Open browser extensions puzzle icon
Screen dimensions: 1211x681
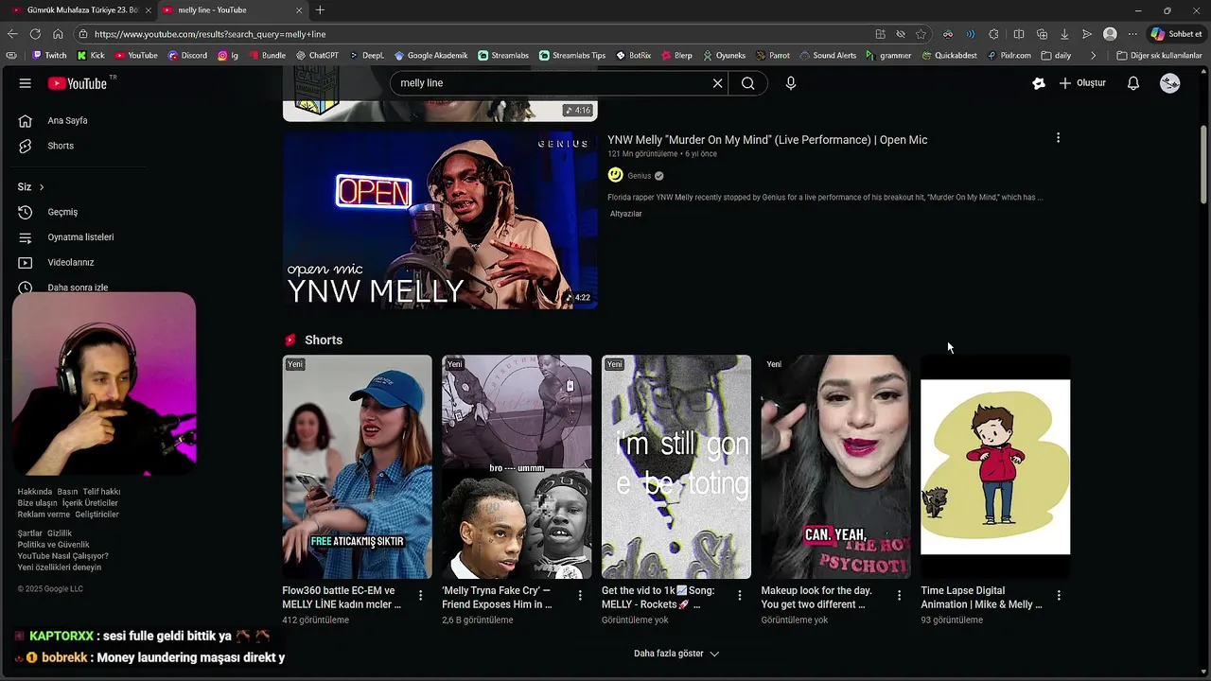pyautogui.click(x=993, y=34)
